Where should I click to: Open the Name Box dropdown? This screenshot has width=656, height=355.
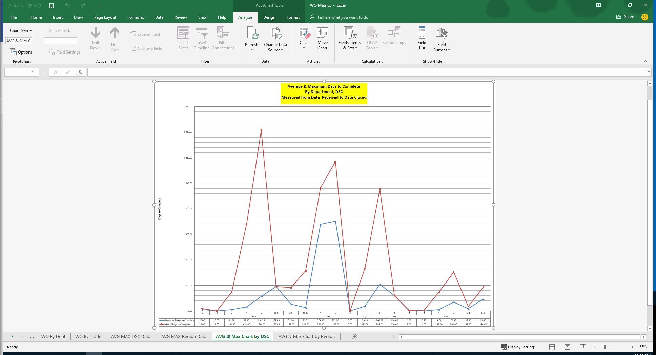(x=32, y=72)
